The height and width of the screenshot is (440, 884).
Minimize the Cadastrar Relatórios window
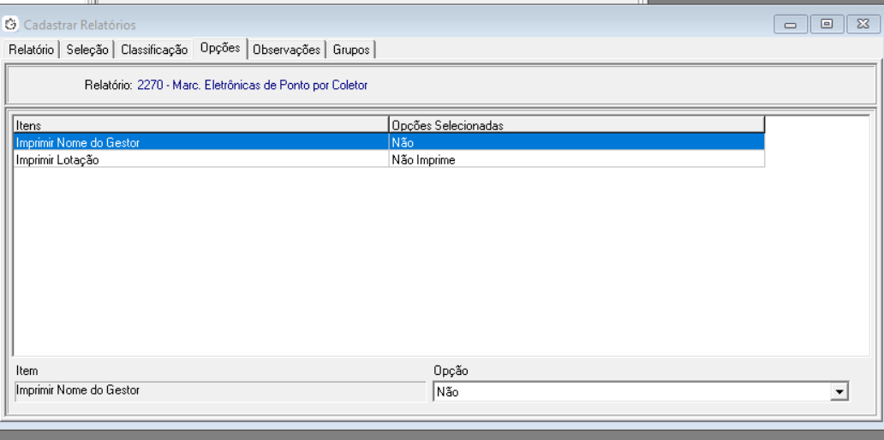[789, 25]
